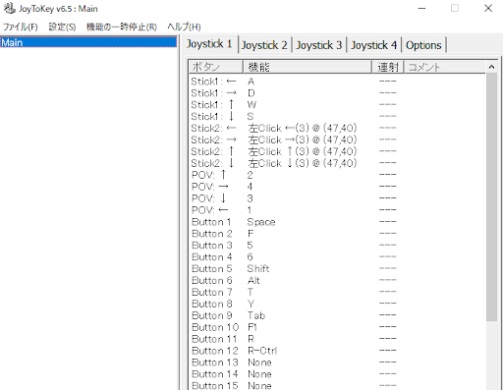Select the POV ← row mapped to 1
503x390 pixels.
click(x=337, y=210)
